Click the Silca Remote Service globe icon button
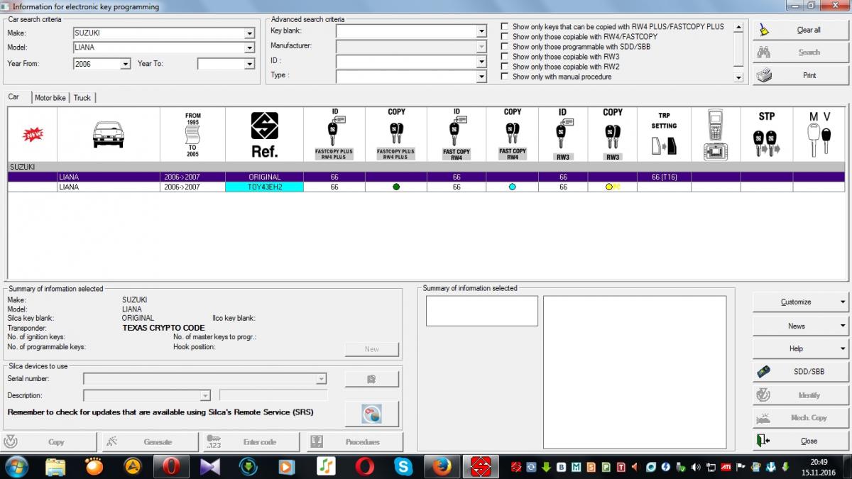 pos(371,413)
